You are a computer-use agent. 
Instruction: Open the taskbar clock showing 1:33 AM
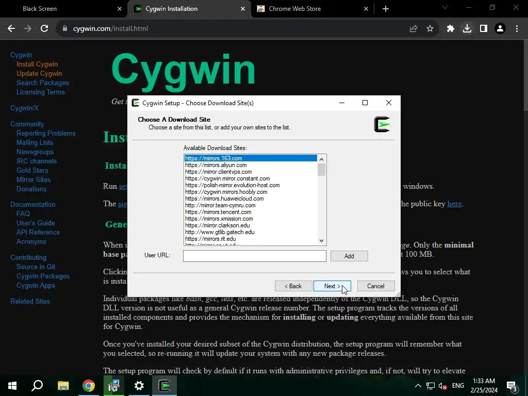click(484, 386)
